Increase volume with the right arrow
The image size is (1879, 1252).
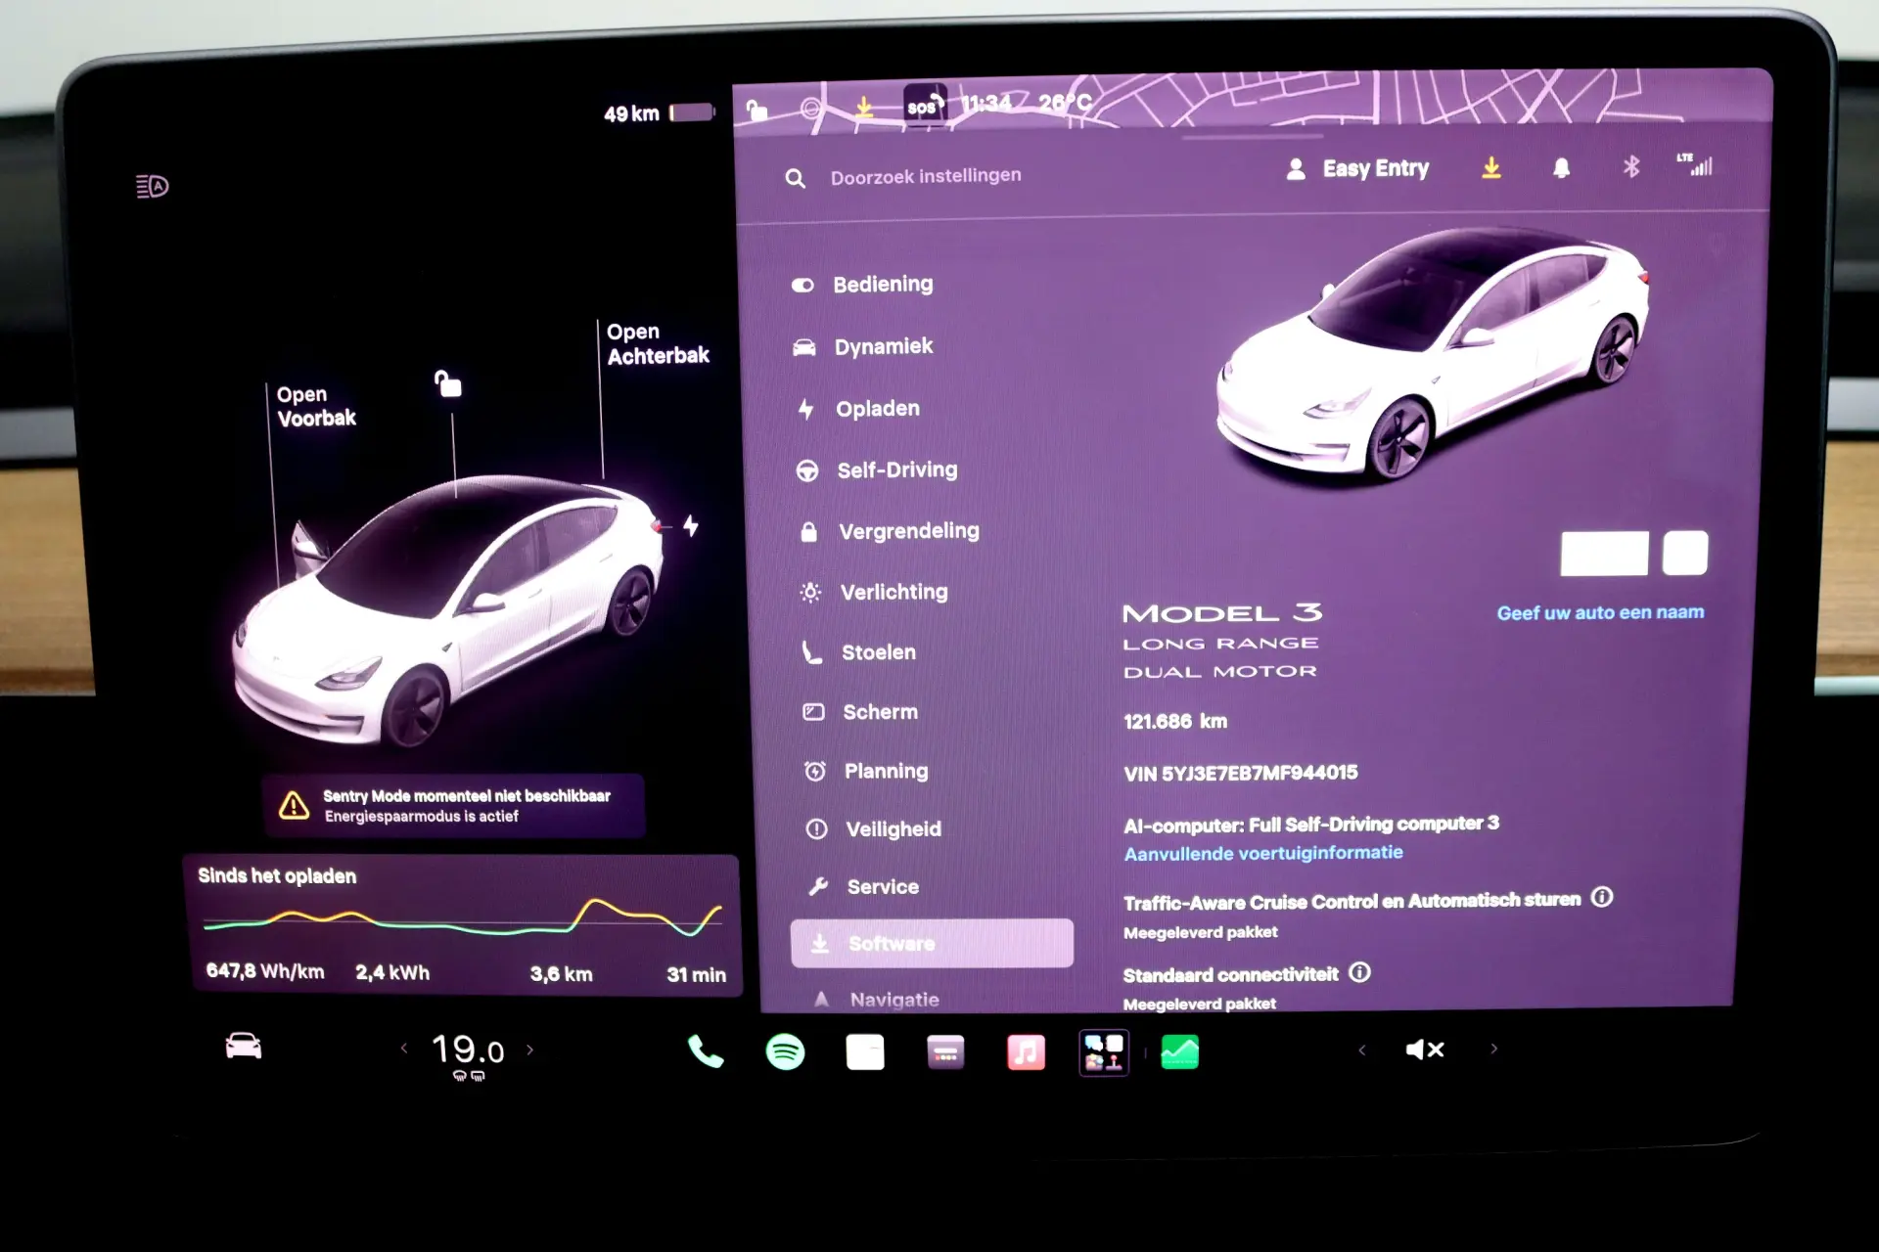[x=1494, y=1049]
